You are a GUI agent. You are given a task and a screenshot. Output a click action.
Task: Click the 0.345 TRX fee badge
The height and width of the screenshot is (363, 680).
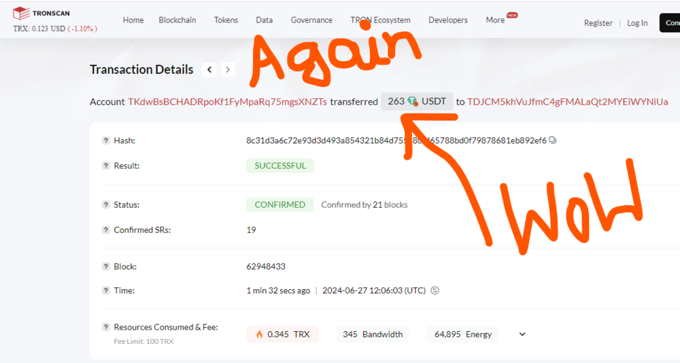click(282, 335)
